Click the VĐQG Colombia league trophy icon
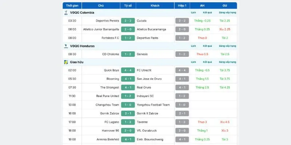 click(66, 12)
